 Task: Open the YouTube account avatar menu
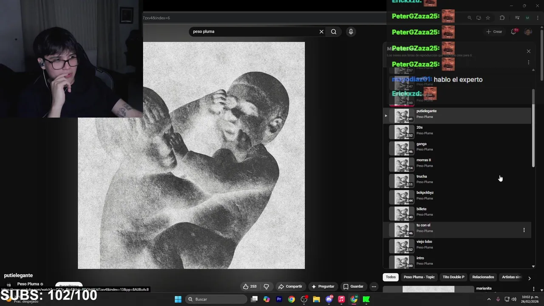(528, 31)
